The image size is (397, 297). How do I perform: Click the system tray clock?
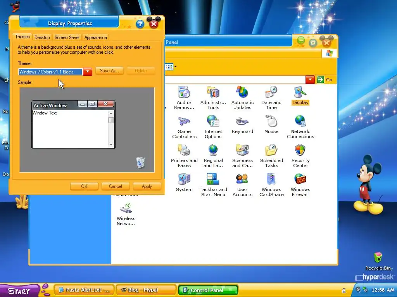point(383,290)
